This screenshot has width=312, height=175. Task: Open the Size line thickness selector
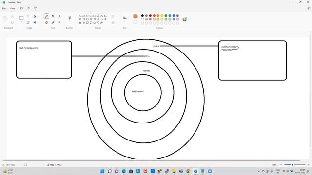pos(125,18)
